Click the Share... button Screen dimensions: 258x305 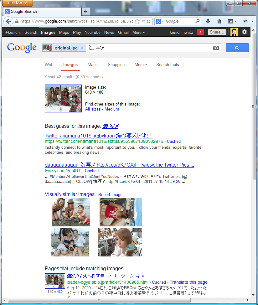pyautogui.click(x=217, y=32)
